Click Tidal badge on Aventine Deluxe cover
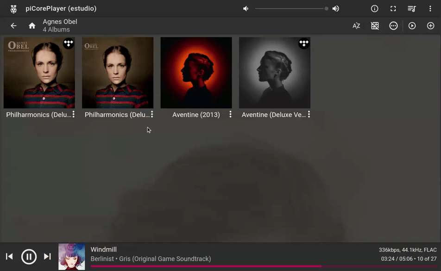The height and width of the screenshot is (271, 441). (x=304, y=43)
